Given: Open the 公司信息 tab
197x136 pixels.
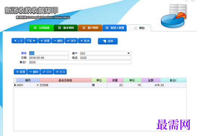Looking at the screenshot, I should pos(41,28).
